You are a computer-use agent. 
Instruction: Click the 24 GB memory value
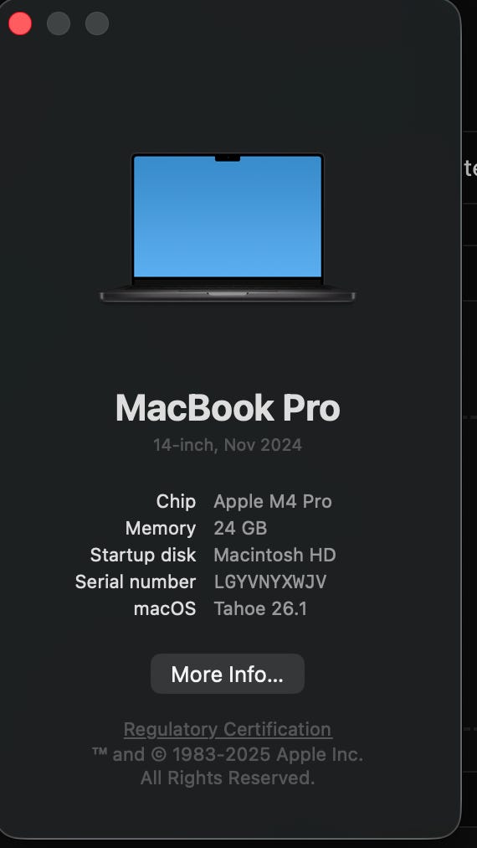pyautogui.click(x=240, y=529)
